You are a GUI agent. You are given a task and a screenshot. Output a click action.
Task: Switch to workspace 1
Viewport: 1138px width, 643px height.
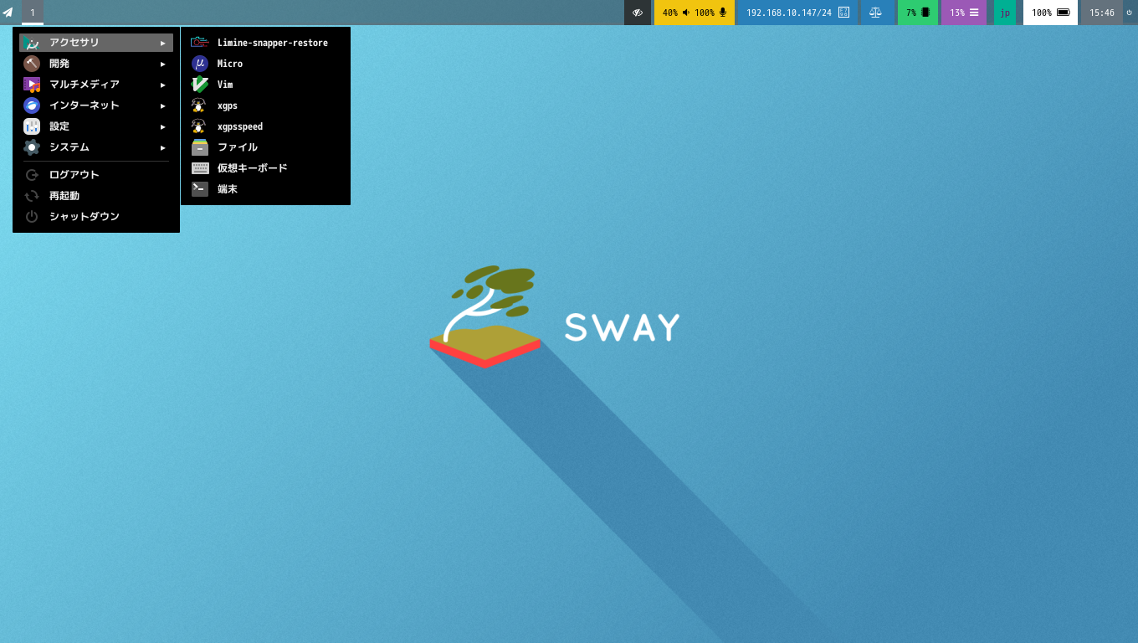[x=33, y=13]
